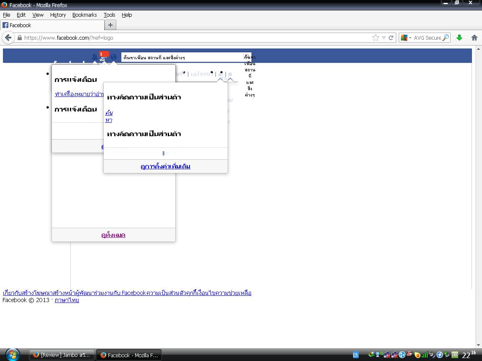Open the Edit menu
The image size is (482, 361).
pos(21,15)
